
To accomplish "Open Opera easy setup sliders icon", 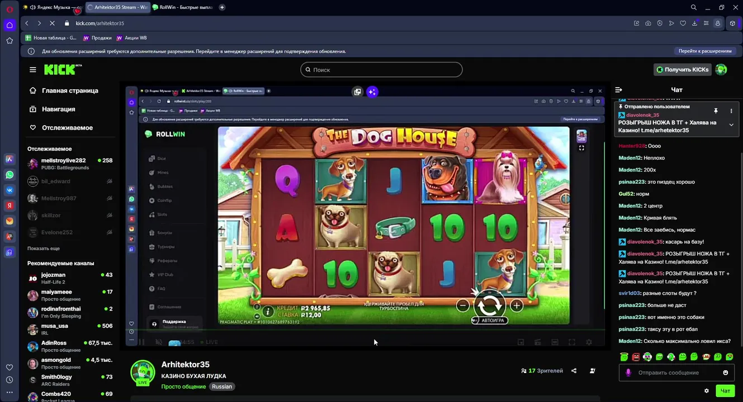I will click(x=706, y=23).
